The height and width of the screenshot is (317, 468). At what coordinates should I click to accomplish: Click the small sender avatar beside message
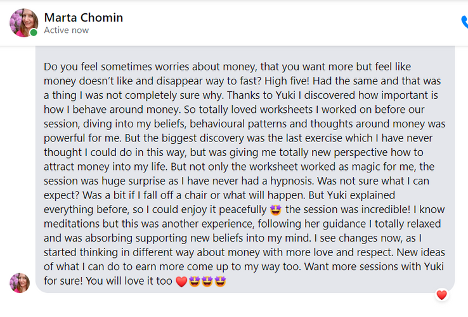click(20, 283)
